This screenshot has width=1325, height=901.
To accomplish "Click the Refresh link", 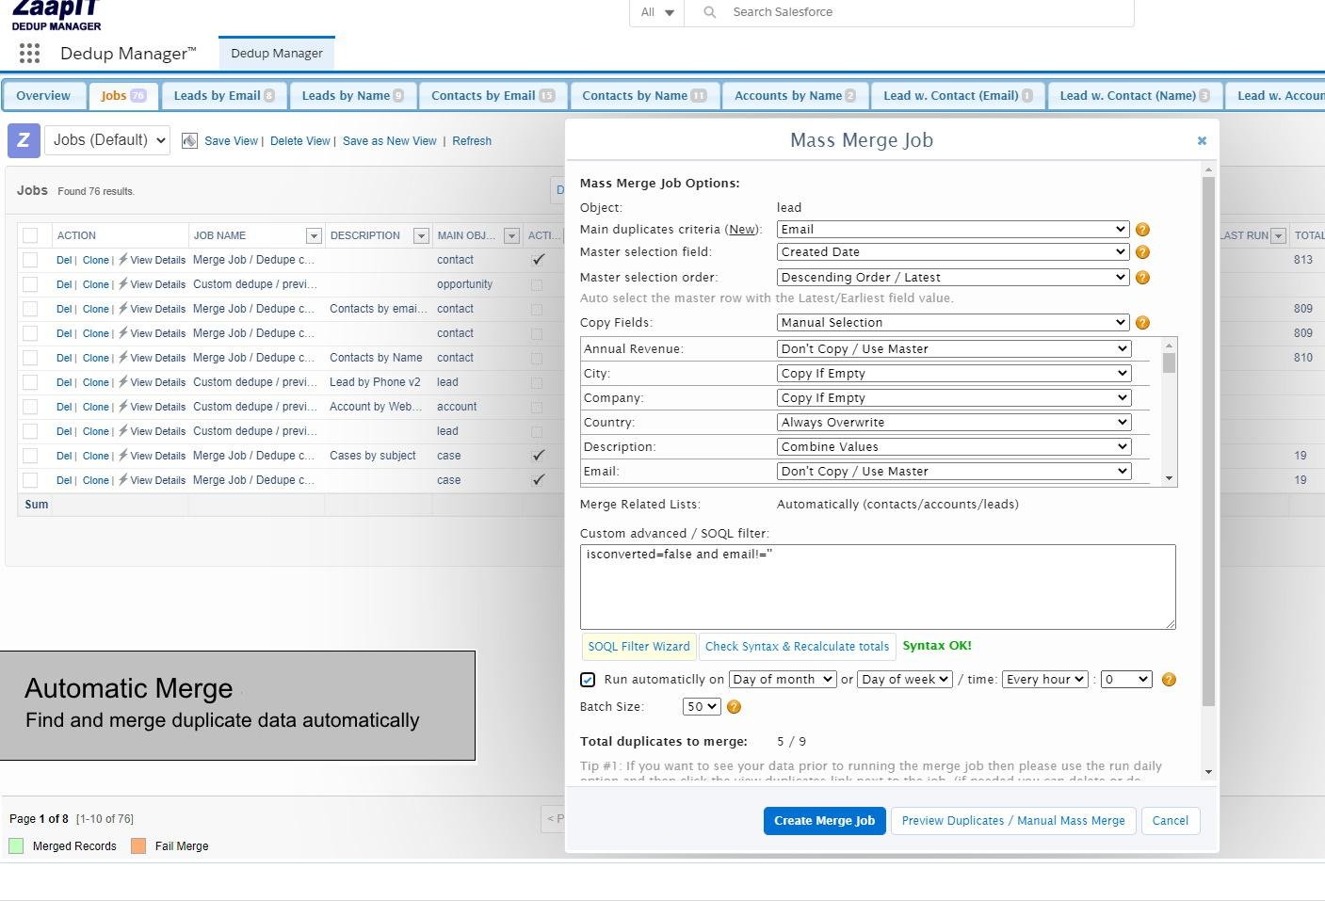I will (472, 141).
